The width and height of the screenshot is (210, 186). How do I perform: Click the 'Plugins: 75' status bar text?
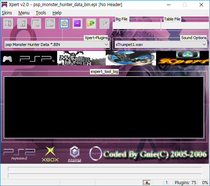tap(185, 183)
